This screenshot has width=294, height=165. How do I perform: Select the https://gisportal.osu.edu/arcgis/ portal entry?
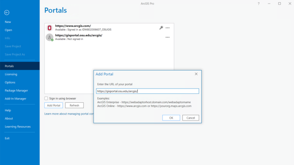(x=109, y=37)
